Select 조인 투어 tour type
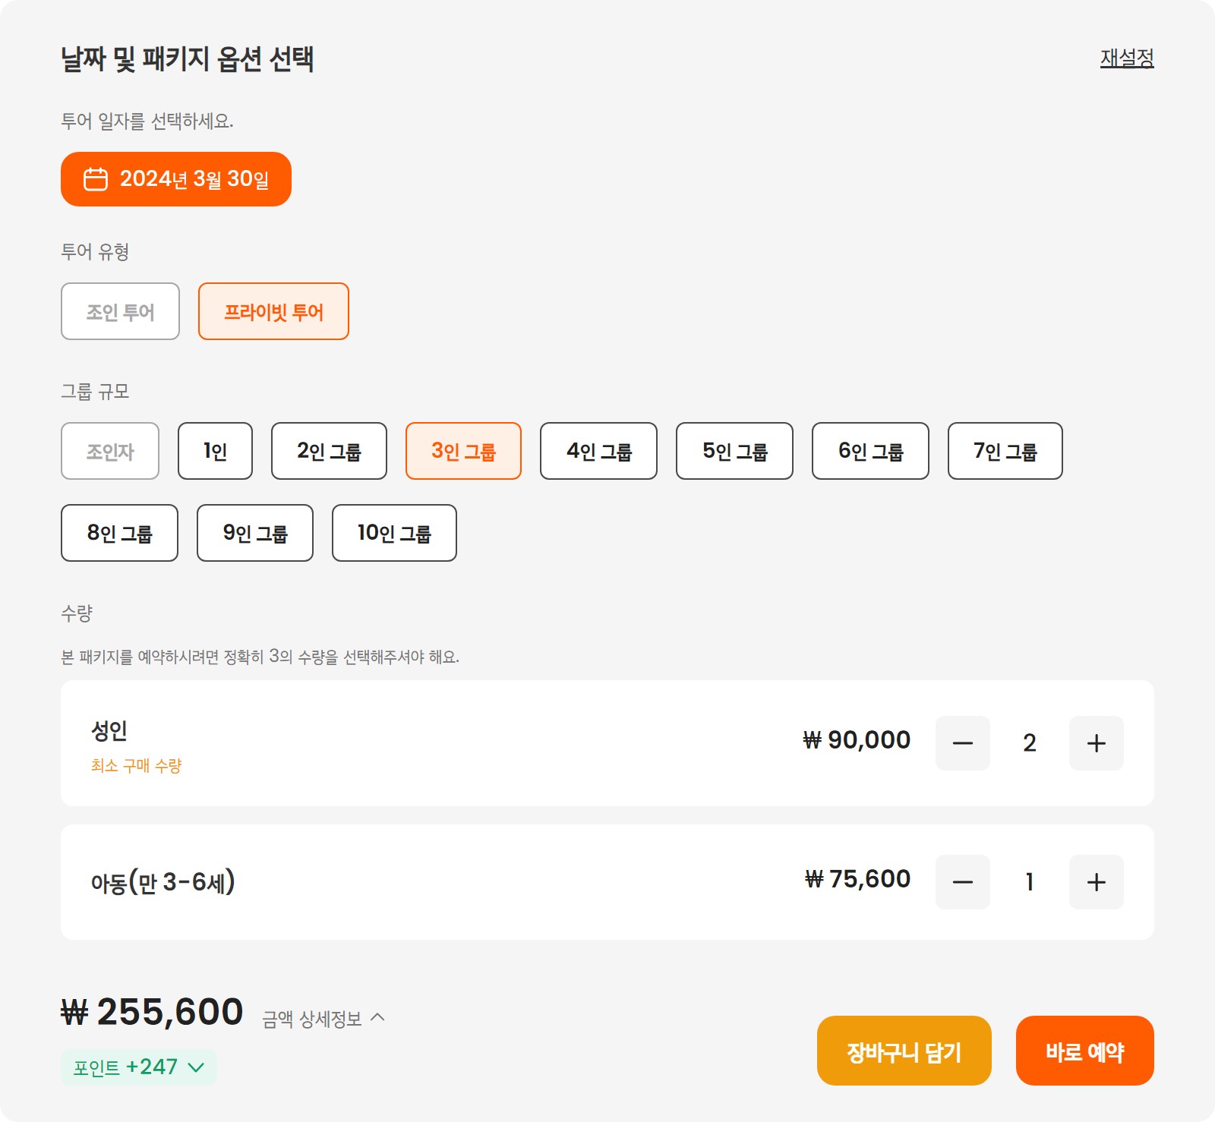 [120, 311]
